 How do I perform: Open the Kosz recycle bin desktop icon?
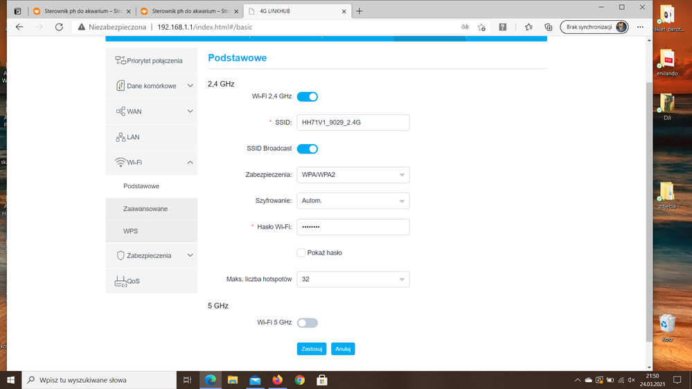coord(668,325)
